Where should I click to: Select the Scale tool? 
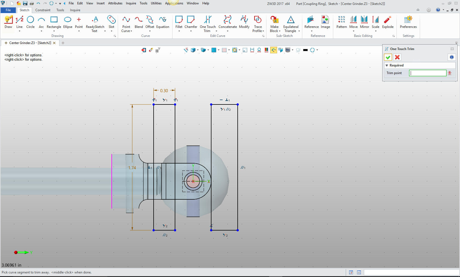(x=375, y=22)
